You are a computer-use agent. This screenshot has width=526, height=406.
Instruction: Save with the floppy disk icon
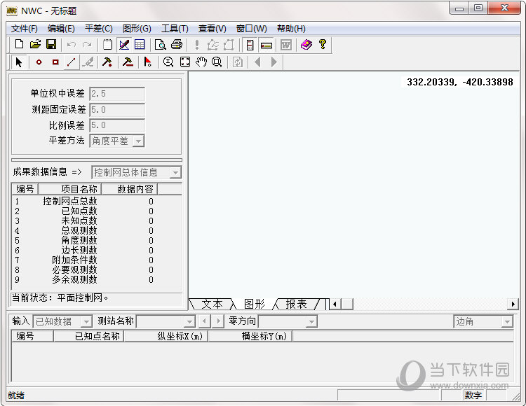tap(51, 45)
